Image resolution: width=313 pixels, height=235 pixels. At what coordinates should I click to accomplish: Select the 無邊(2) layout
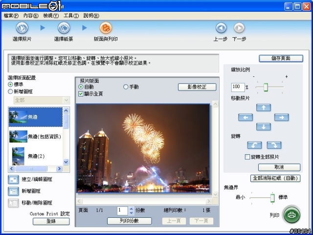pos(35,156)
